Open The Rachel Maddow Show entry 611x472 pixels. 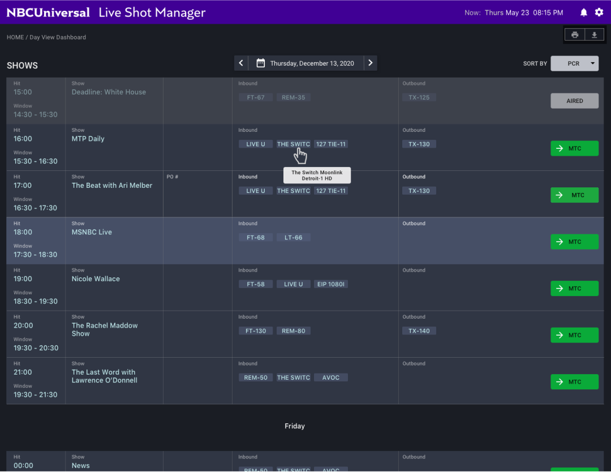(105, 330)
